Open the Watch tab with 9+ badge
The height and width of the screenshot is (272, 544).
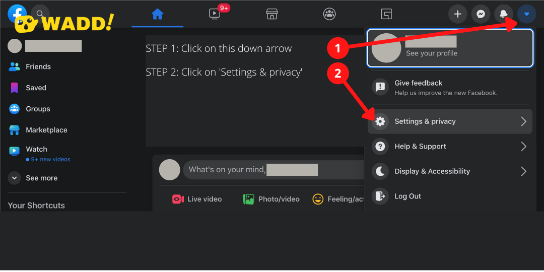(x=215, y=14)
